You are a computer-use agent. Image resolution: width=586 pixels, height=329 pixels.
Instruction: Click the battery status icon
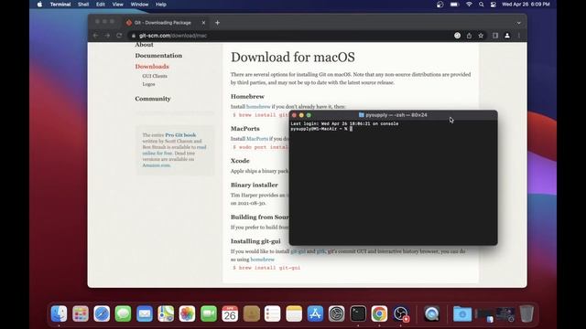coord(454,5)
